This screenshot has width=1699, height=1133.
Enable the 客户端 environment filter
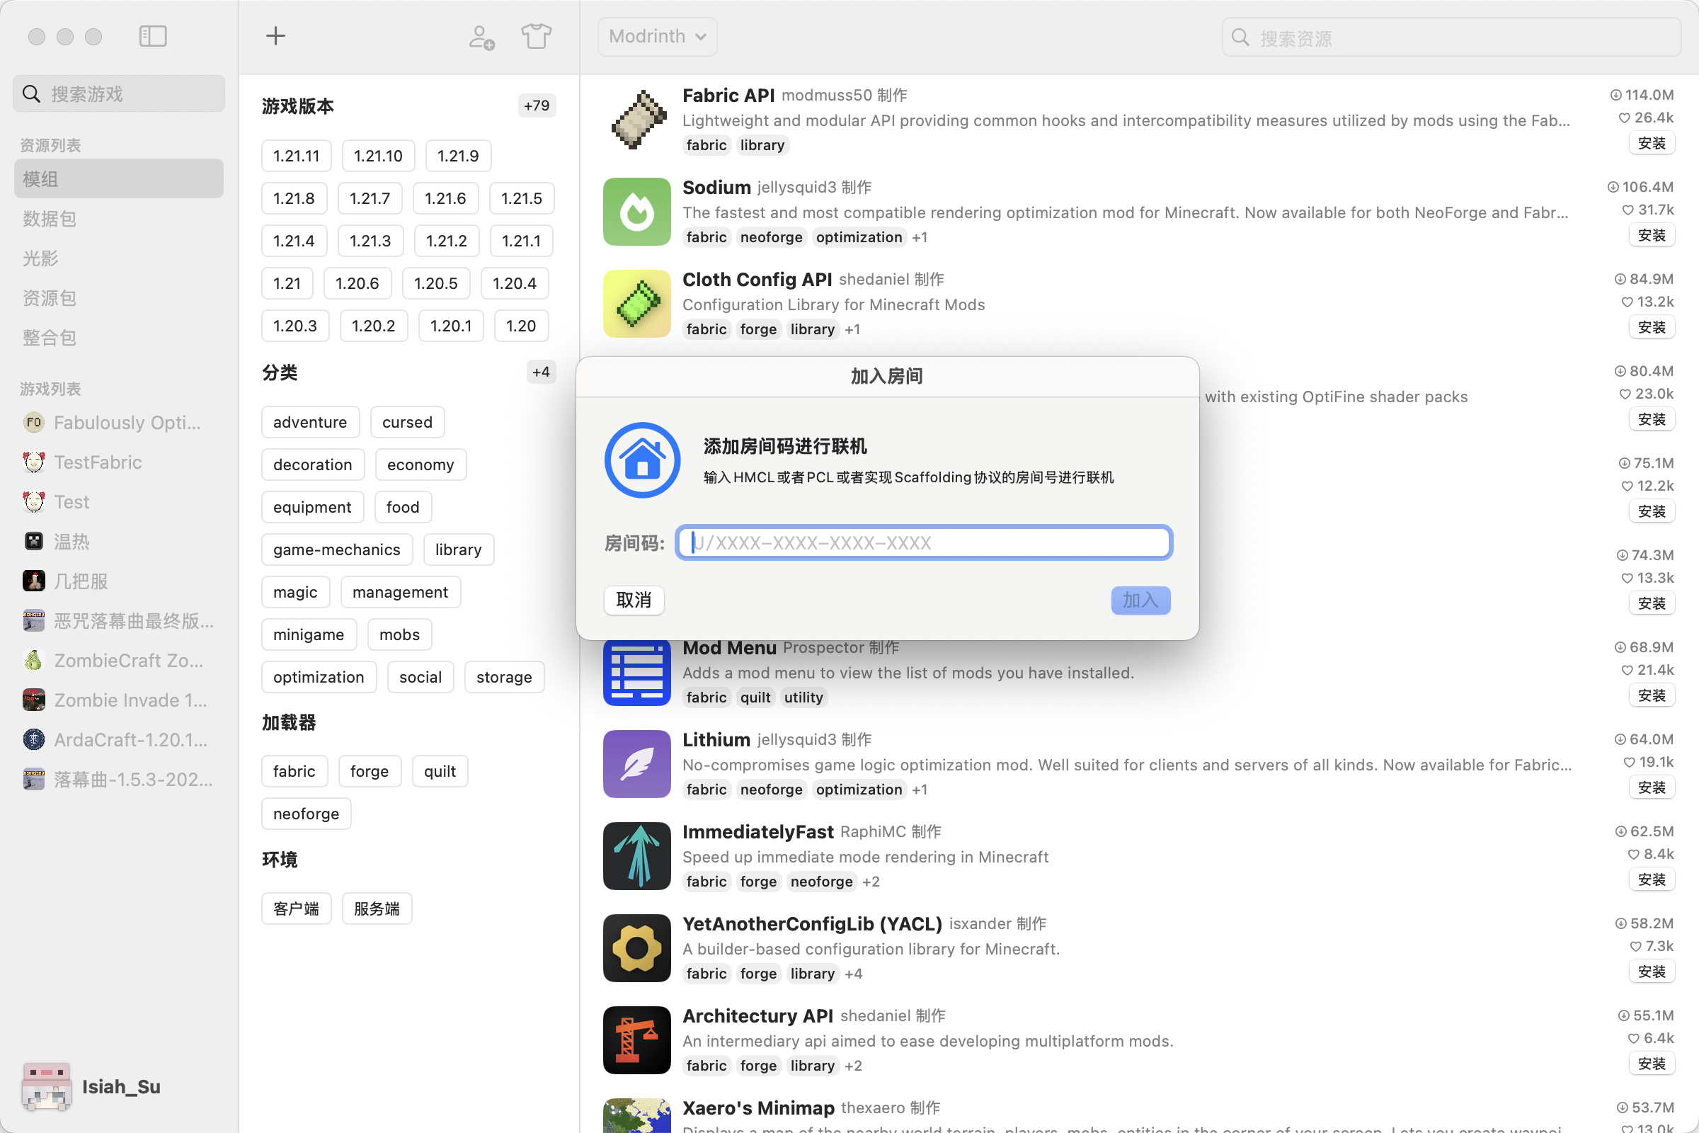coord(295,909)
